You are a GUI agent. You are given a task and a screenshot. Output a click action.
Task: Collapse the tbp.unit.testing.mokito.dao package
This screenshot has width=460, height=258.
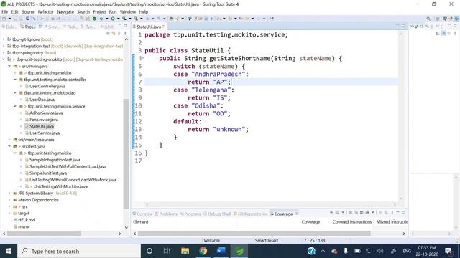[15, 92]
